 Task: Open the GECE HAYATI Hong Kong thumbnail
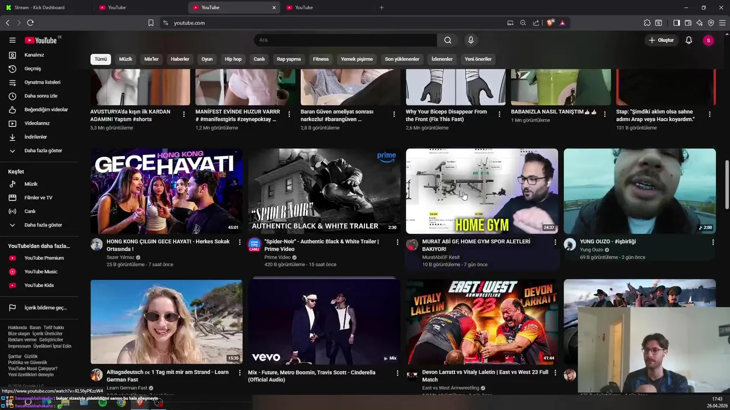[167, 191]
